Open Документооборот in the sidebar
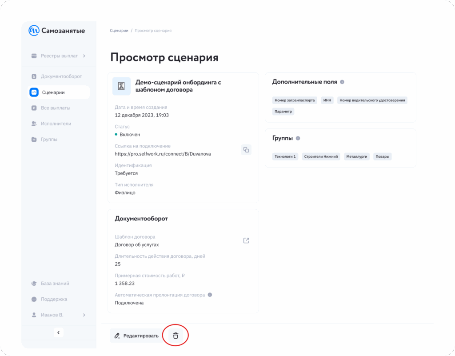Image resolution: width=455 pixels, height=356 pixels. (x=61, y=76)
